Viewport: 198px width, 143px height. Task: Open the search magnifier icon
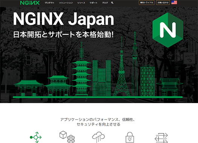click(x=112, y=3)
